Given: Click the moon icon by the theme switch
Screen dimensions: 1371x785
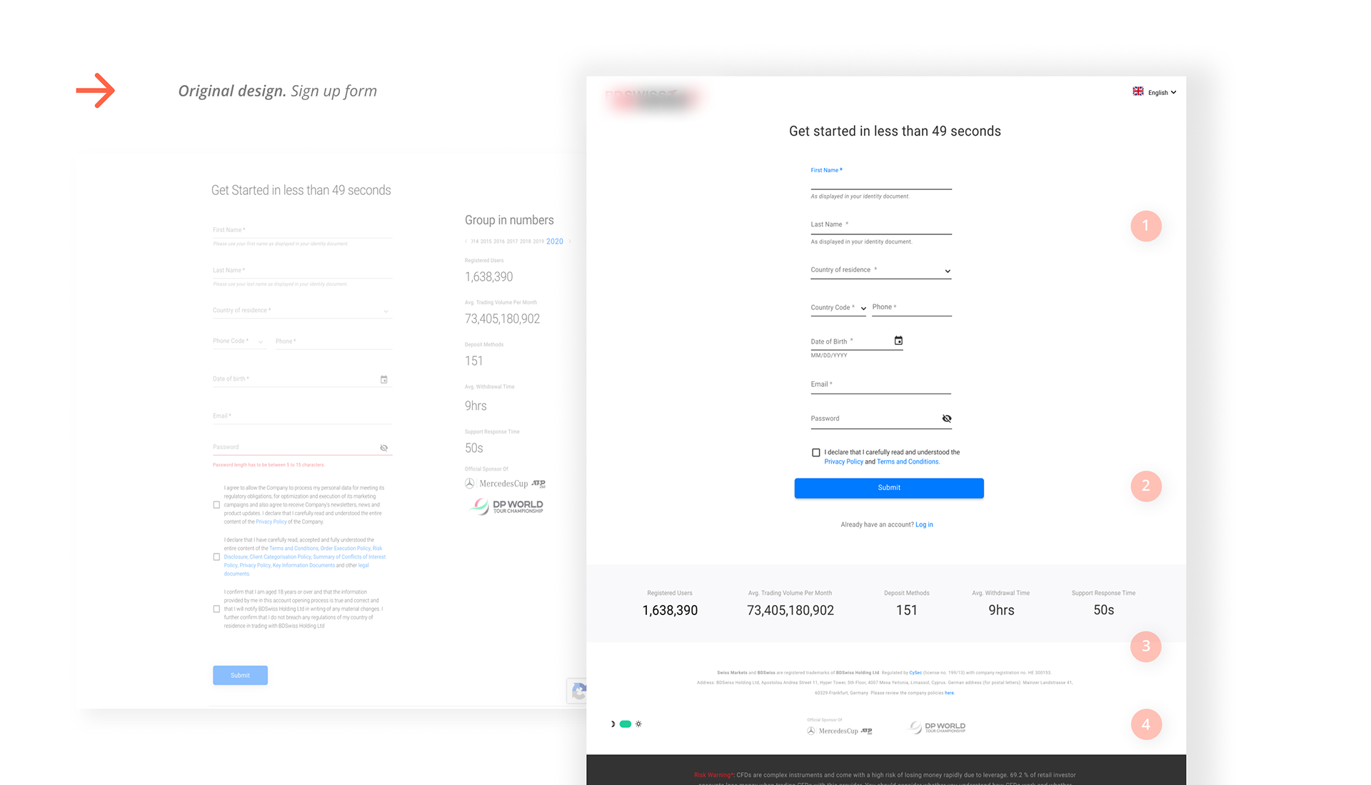Looking at the screenshot, I should tap(612, 724).
